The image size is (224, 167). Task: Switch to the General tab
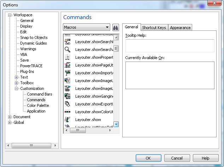(131, 27)
